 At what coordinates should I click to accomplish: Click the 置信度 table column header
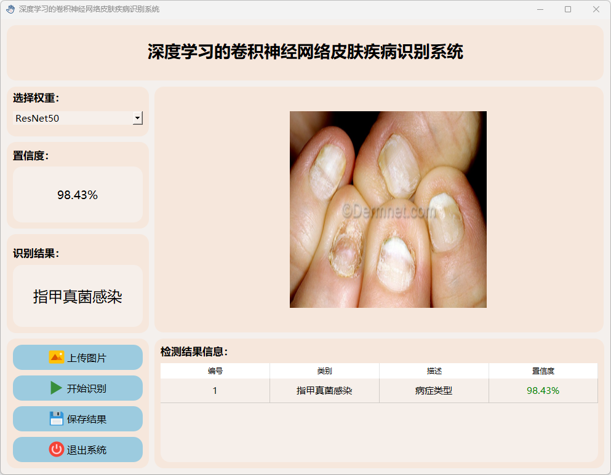(x=543, y=371)
